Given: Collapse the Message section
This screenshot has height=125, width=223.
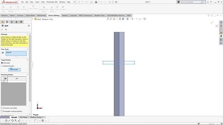Looking at the screenshot, I should coord(27,34).
